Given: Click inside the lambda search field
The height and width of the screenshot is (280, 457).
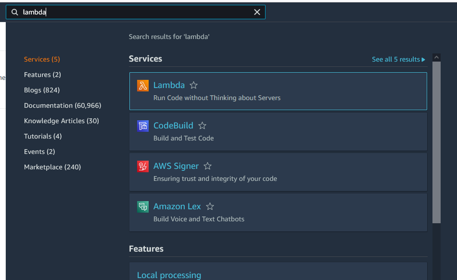Looking at the screenshot, I should (136, 12).
